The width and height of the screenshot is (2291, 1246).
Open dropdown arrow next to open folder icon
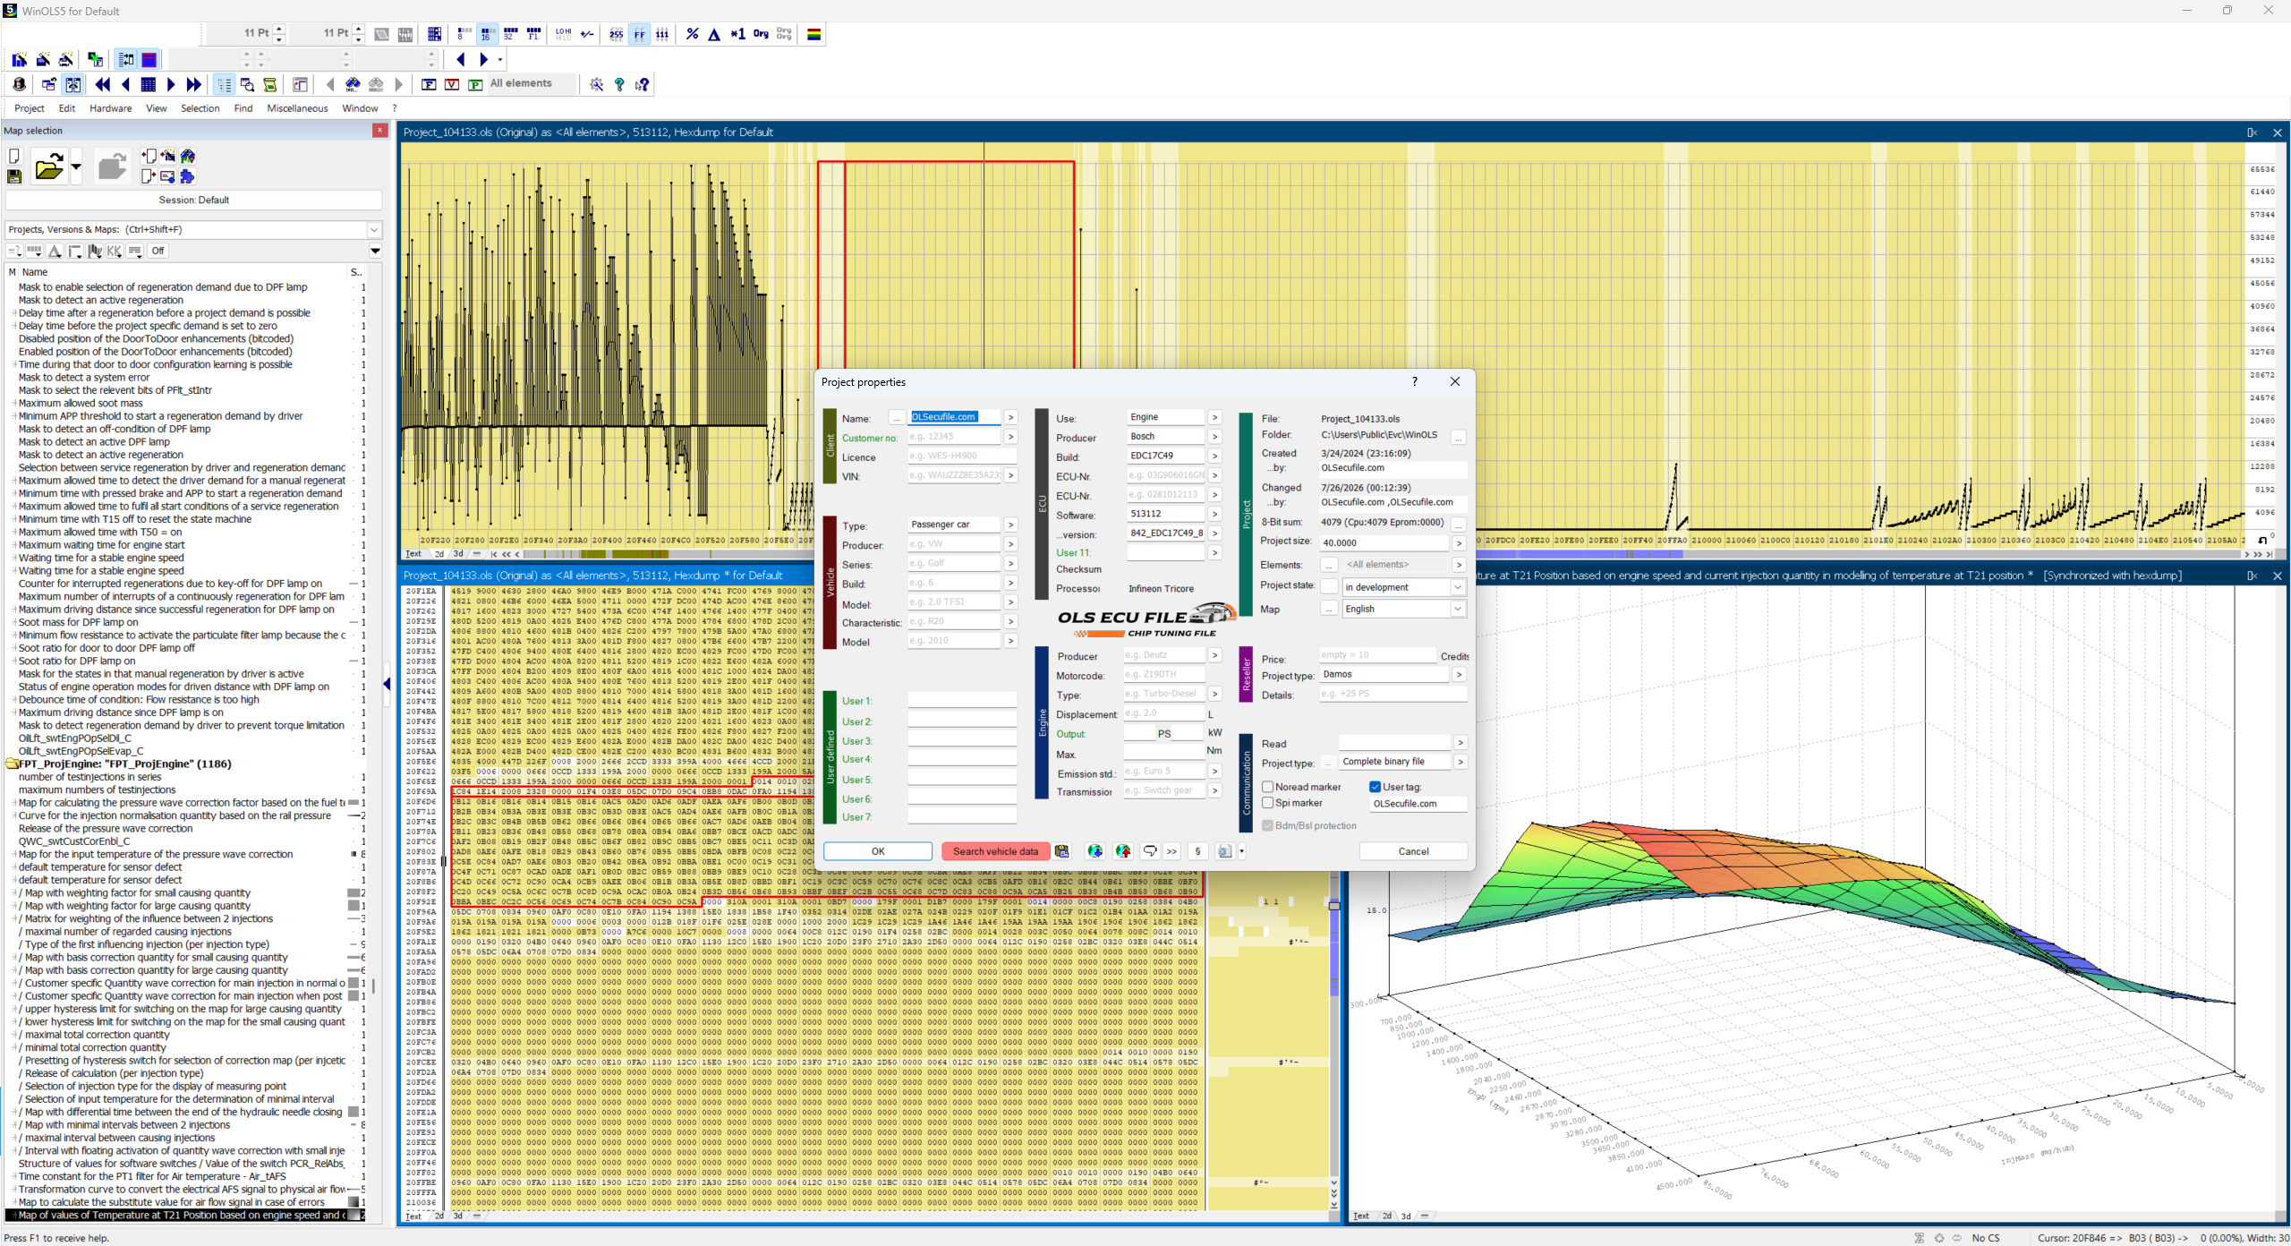point(76,166)
